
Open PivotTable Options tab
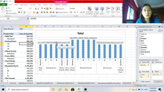click(x=57, y=5)
